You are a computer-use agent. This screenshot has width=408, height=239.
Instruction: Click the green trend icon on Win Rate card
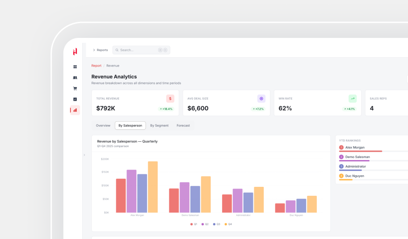353,99
